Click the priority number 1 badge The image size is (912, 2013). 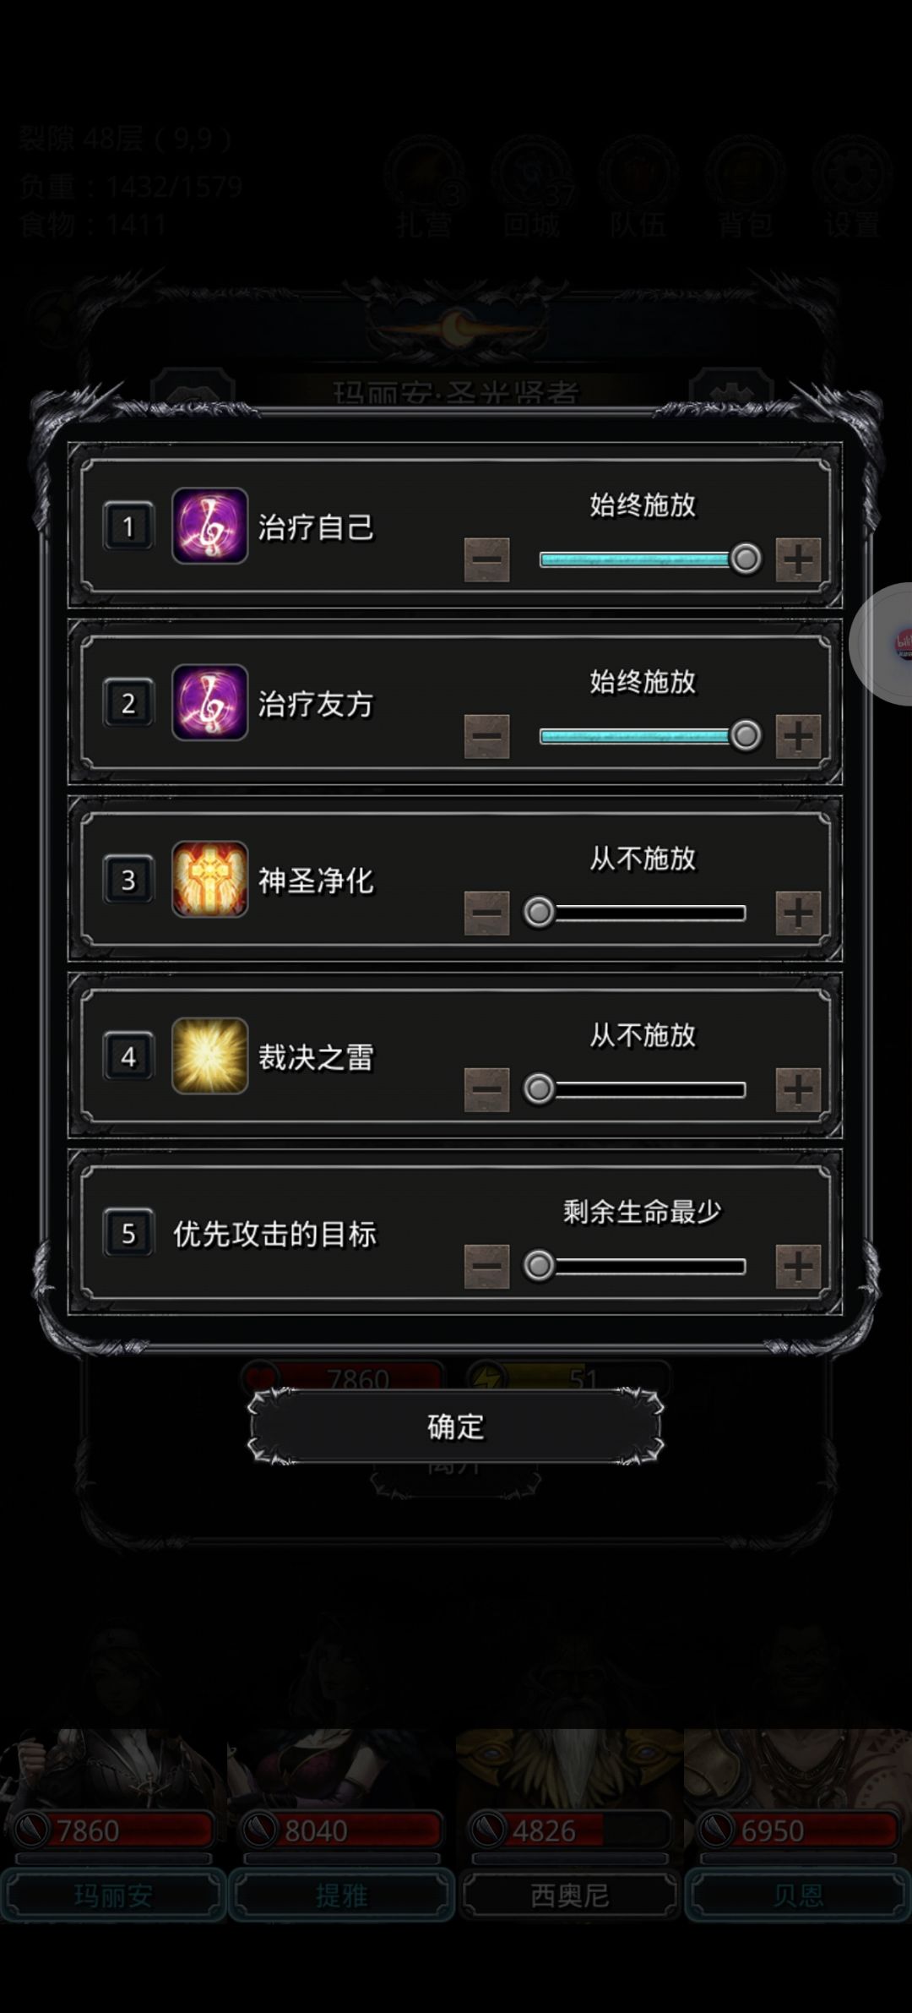[128, 526]
